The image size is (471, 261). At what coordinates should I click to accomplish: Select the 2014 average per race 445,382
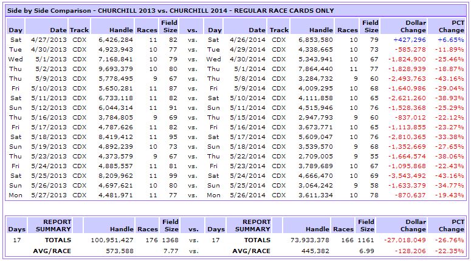tap(315, 251)
